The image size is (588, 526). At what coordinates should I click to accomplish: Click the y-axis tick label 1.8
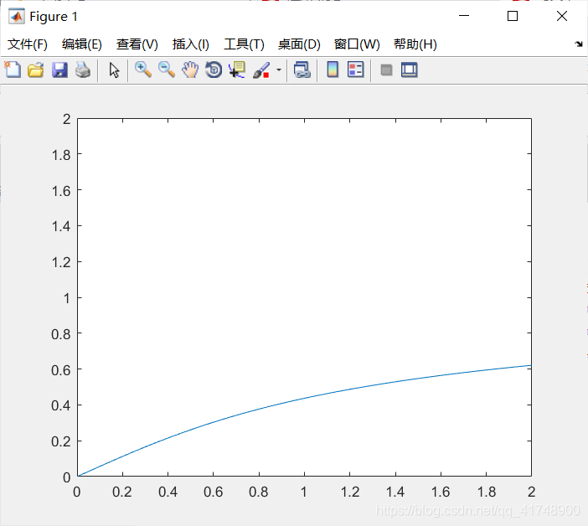click(61, 155)
